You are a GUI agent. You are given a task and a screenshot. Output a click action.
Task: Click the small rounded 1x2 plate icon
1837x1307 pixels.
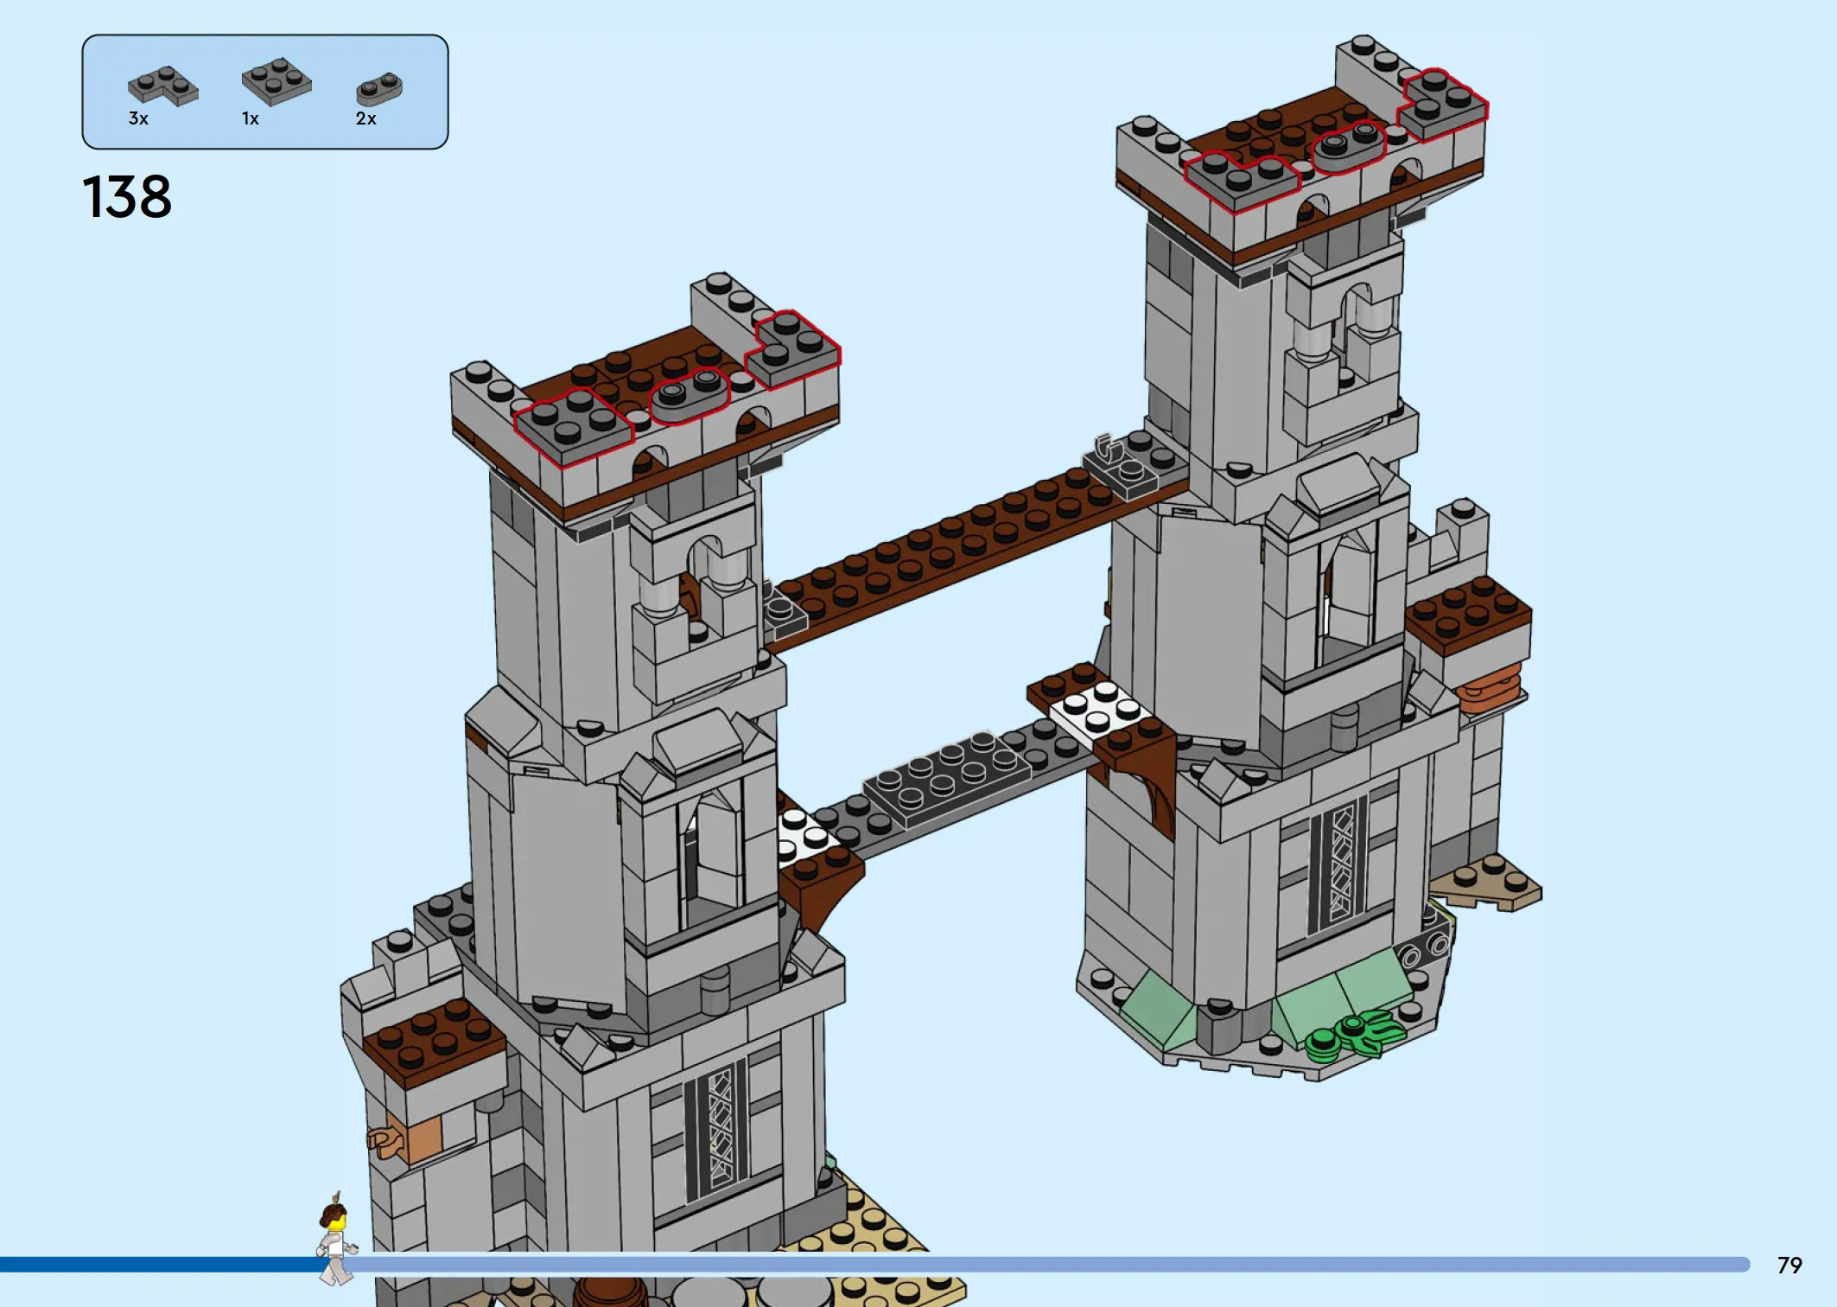click(x=379, y=89)
